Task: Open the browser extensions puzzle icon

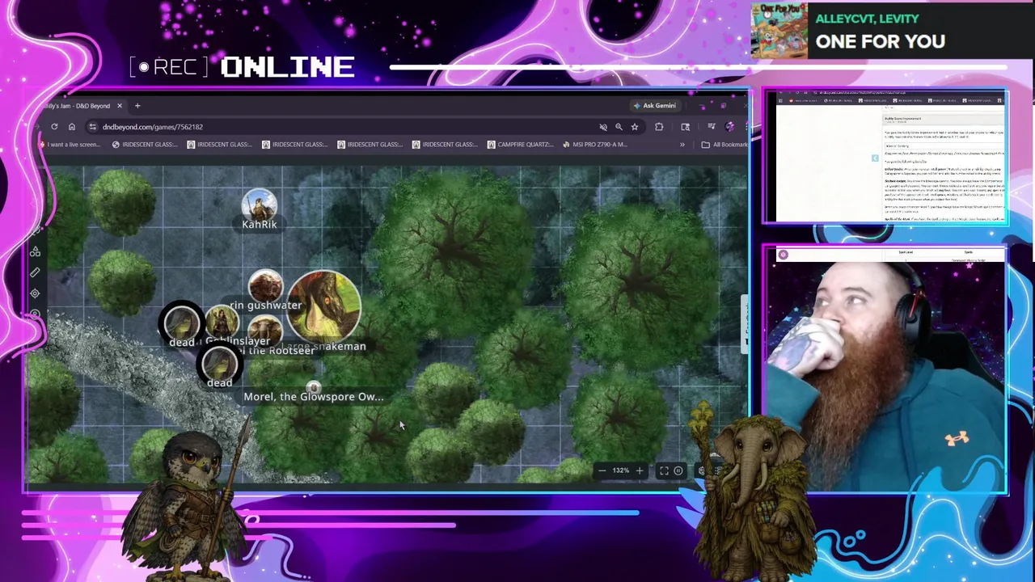Action: point(659,127)
